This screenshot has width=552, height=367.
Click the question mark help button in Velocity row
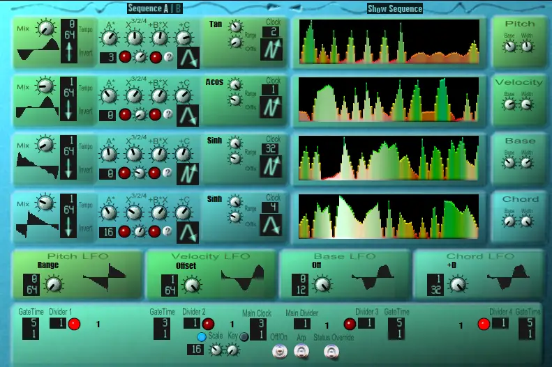[168, 114]
